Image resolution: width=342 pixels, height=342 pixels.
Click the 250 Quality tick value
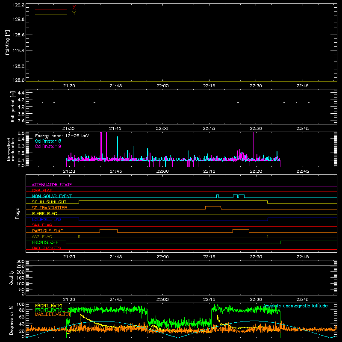pos(21,266)
